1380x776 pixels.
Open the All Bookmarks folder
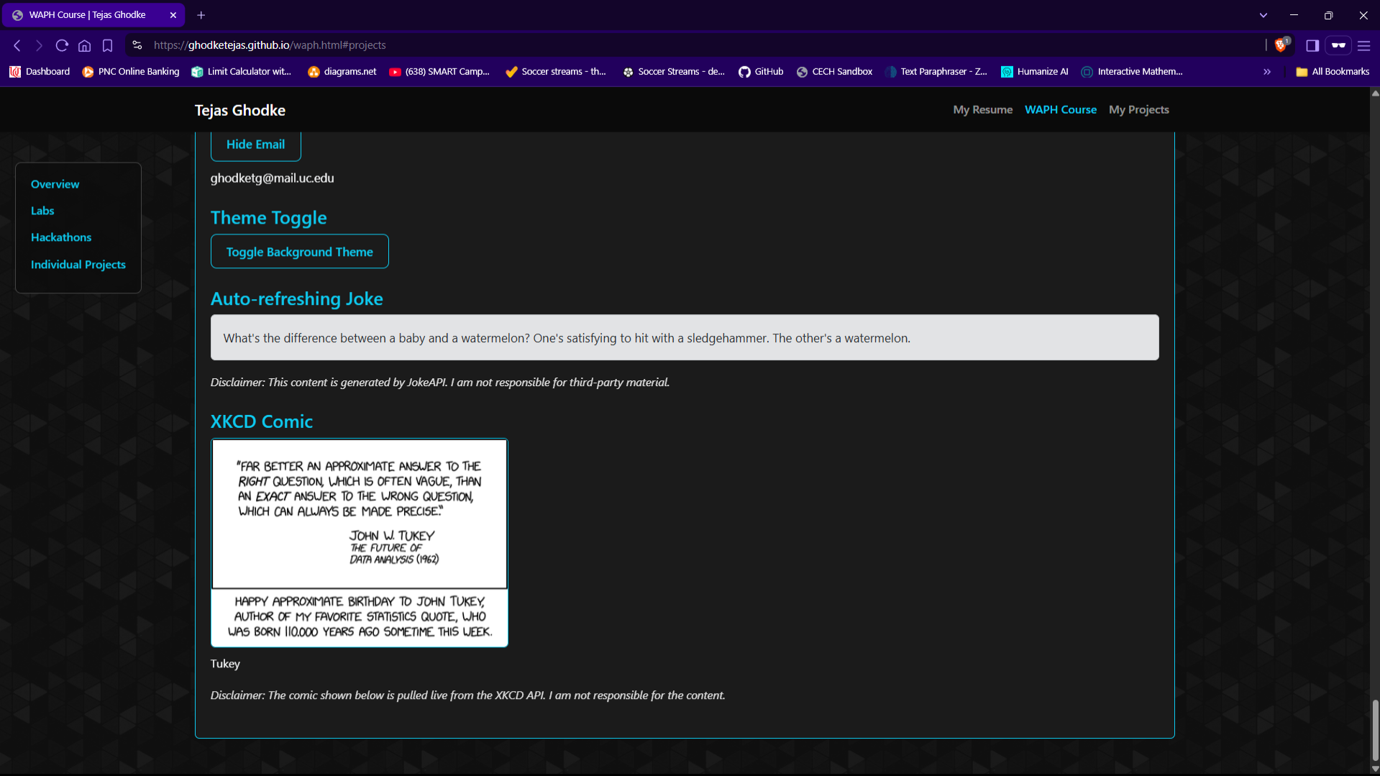(x=1333, y=72)
